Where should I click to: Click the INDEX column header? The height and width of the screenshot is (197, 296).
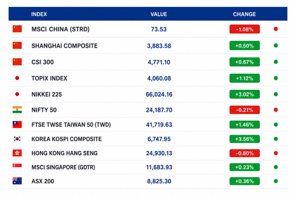(x=39, y=14)
